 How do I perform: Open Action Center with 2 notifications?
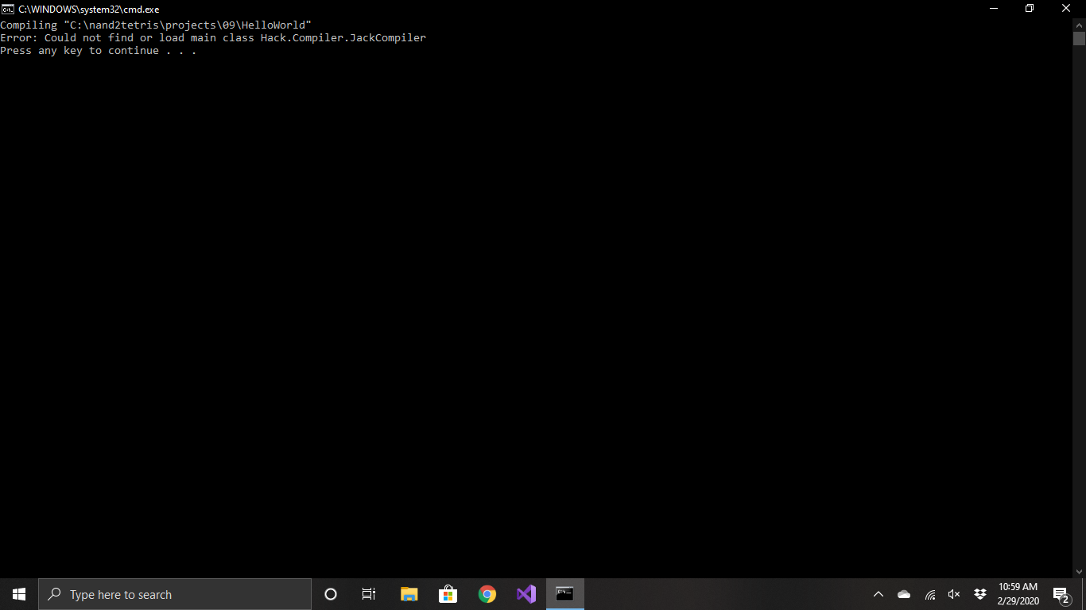(1061, 594)
